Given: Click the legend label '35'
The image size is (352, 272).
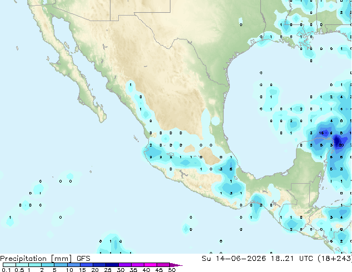Looking at the screenshot, I should pyautogui.click(x=133, y=270).
